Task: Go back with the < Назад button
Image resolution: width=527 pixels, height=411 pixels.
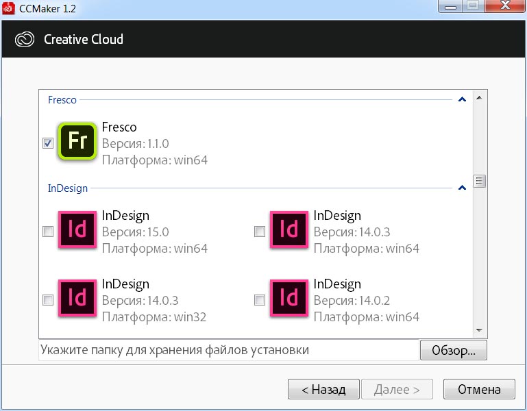Action: click(x=323, y=389)
